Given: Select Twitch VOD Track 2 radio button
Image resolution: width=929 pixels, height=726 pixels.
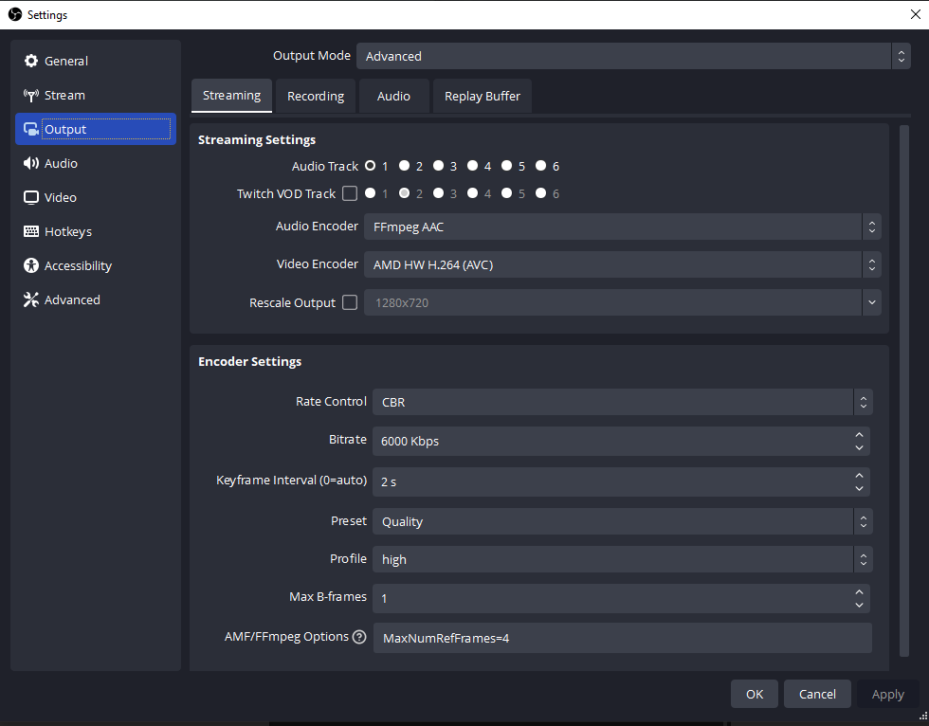Looking at the screenshot, I should (404, 193).
